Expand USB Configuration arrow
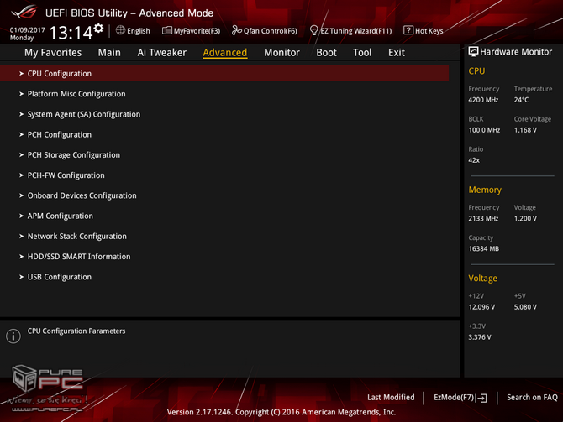563x422 pixels. pos(22,277)
